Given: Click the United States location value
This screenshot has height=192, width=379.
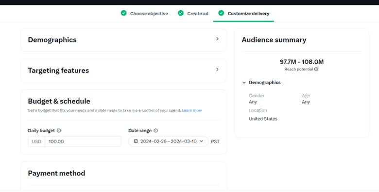Looking at the screenshot, I should 263,119.
